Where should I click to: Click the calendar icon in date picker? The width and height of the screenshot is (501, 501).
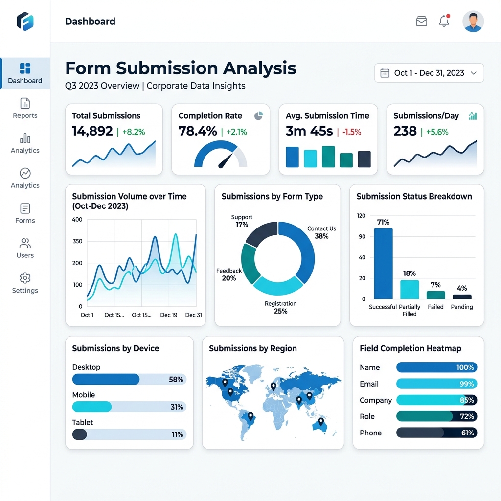(x=385, y=73)
